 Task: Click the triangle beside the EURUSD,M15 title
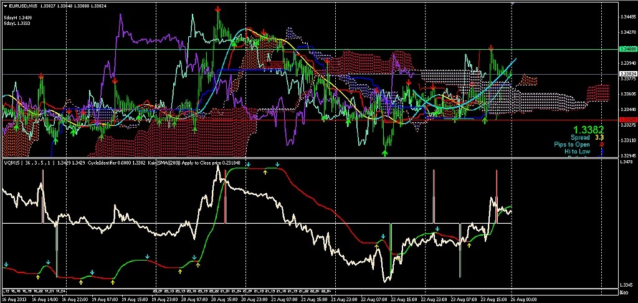pos(5,6)
